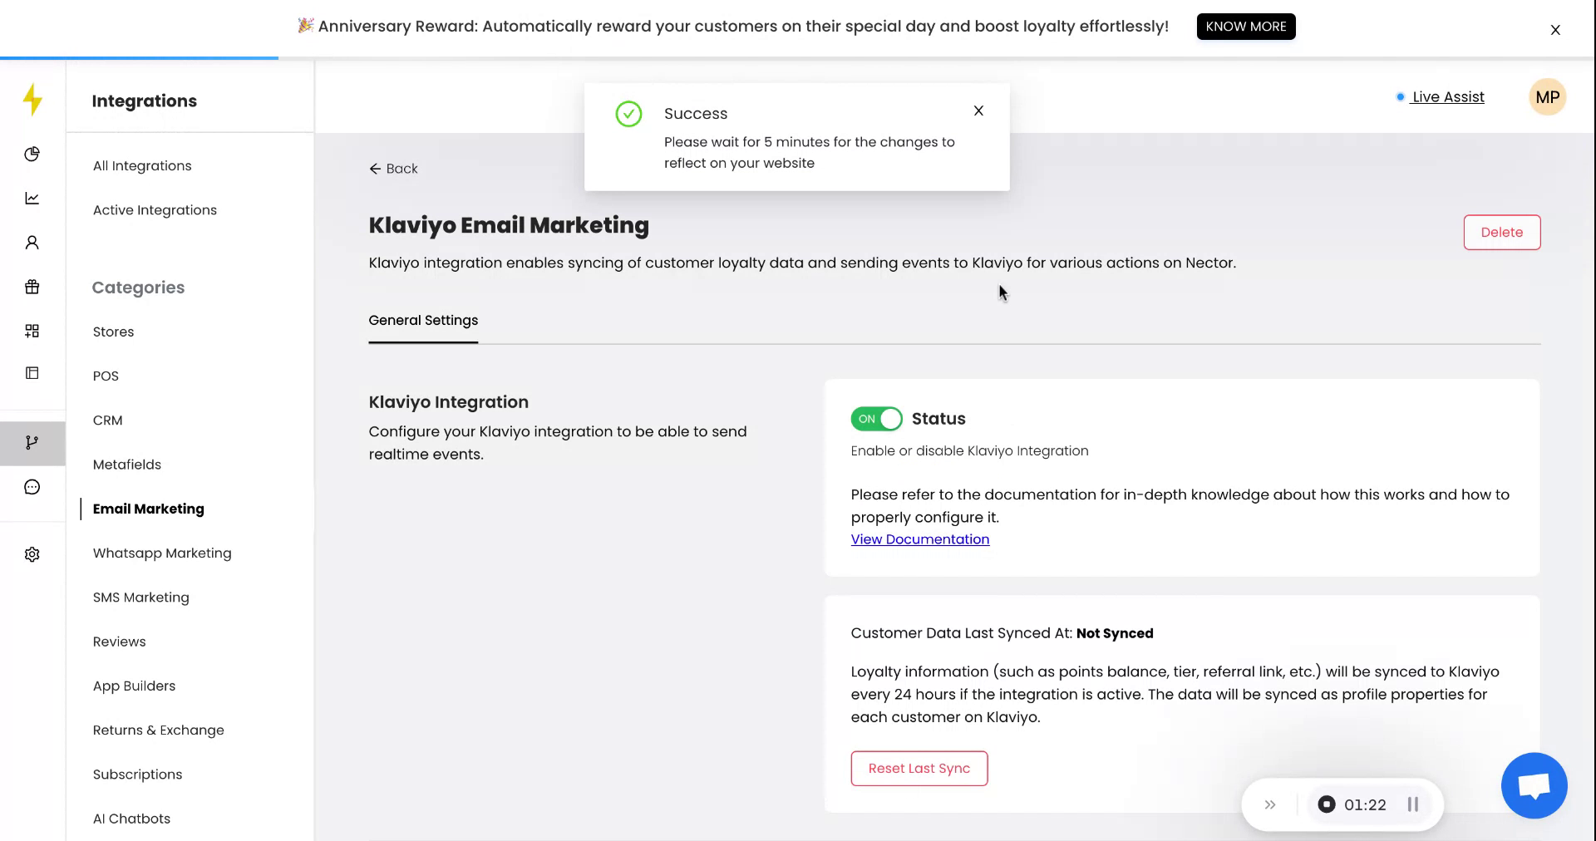Click the Reset Last Sync button

pyautogui.click(x=919, y=769)
